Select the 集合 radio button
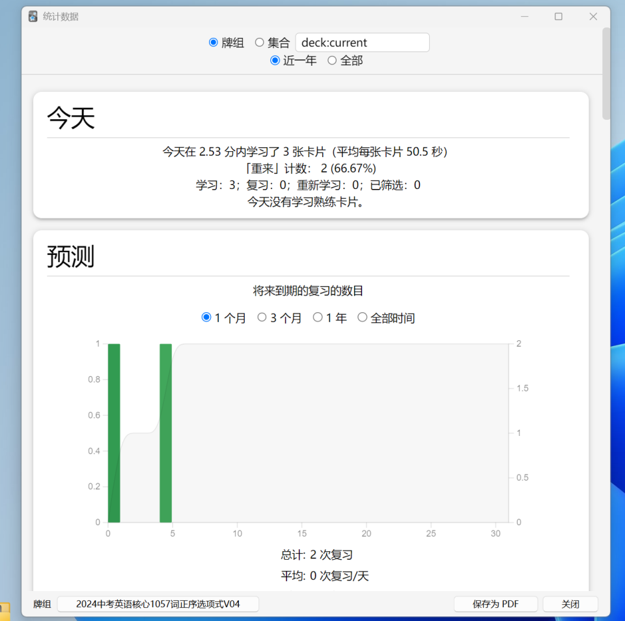This screenshot has height=621, width=625. coord(260,42)
